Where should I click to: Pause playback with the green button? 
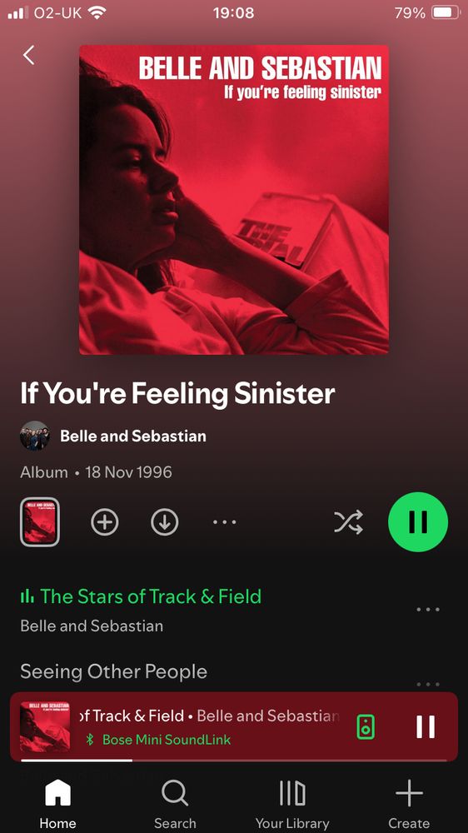click(x=418, y=521)
